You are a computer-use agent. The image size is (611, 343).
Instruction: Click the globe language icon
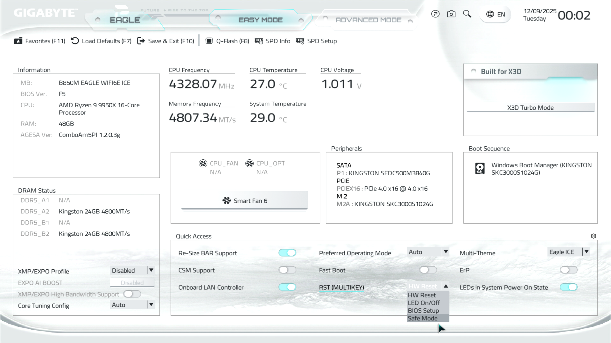click(490, 14)
